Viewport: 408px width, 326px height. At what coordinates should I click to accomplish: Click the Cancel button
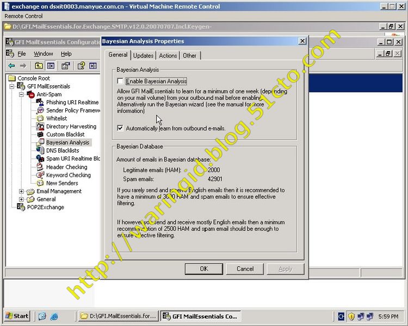point(245,269)
